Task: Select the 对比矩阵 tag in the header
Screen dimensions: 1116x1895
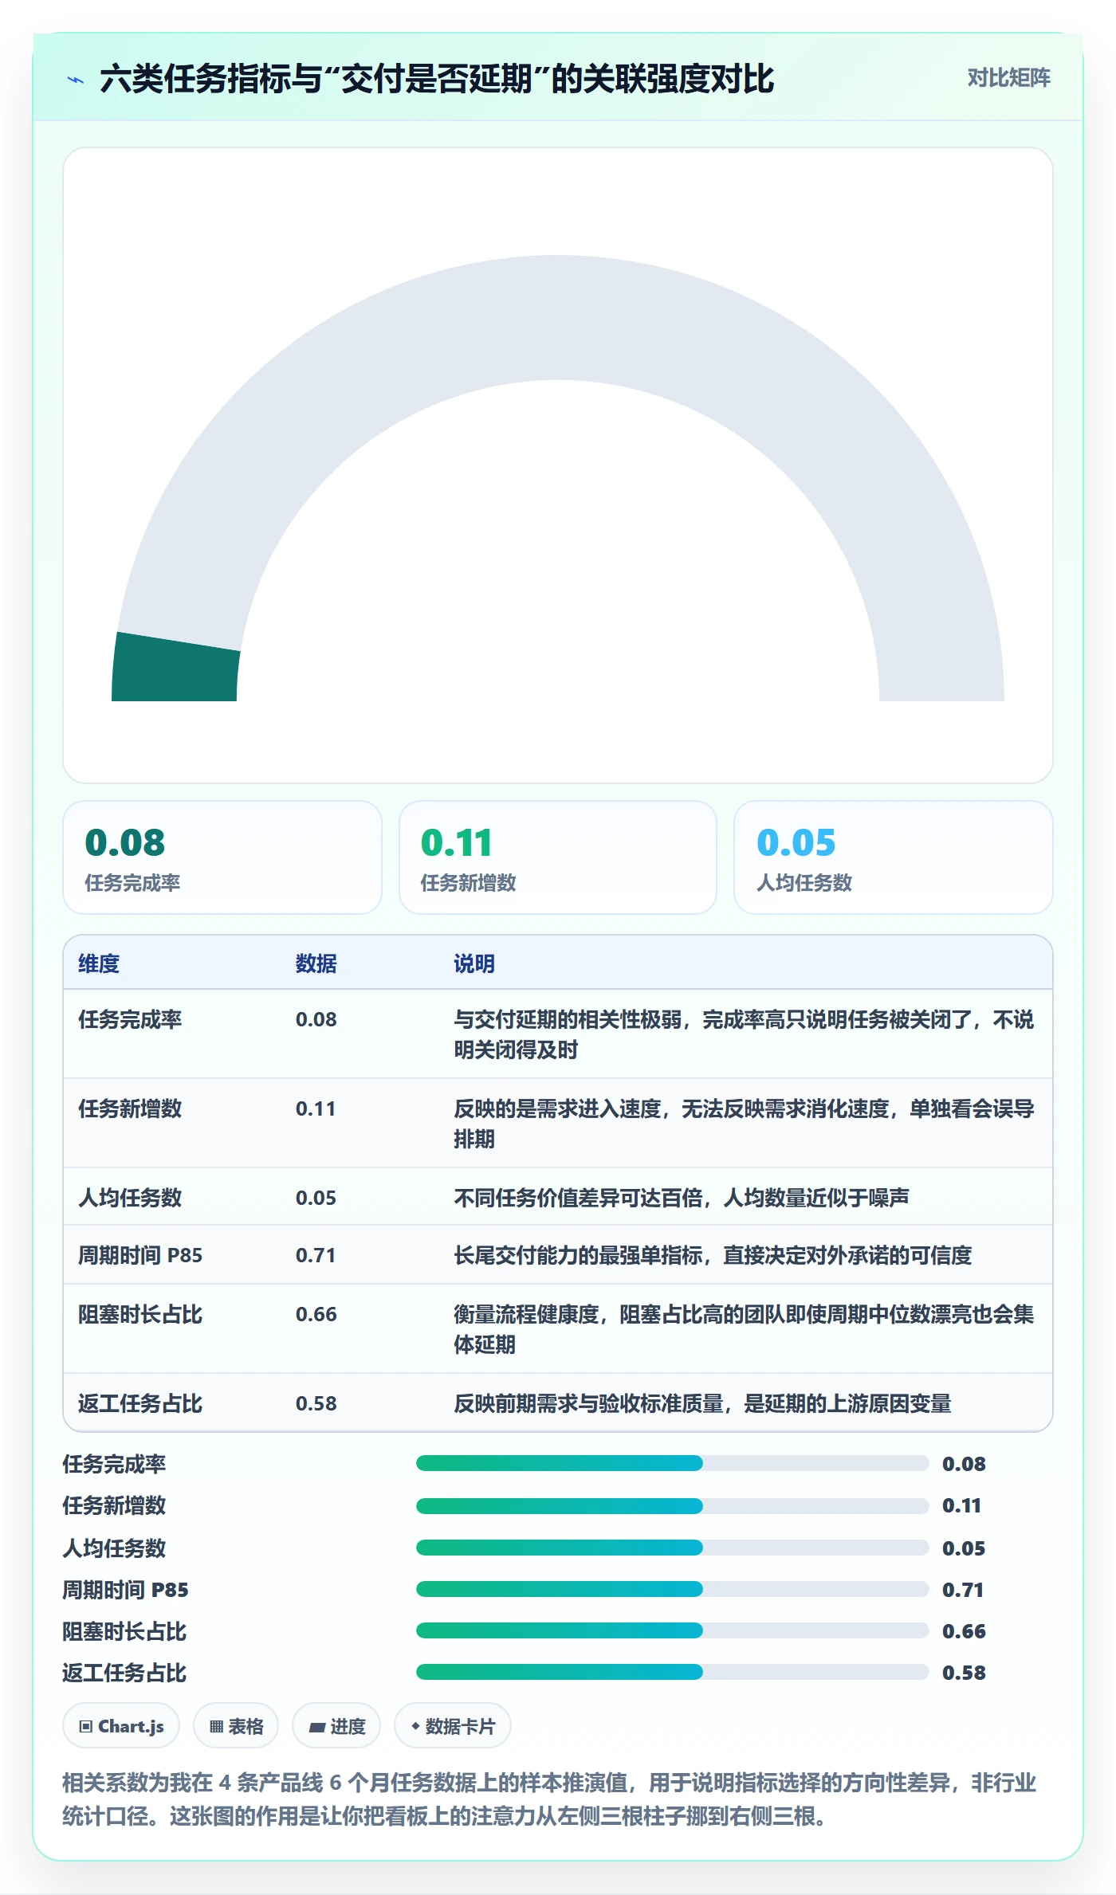Action: coord(1008,78)
